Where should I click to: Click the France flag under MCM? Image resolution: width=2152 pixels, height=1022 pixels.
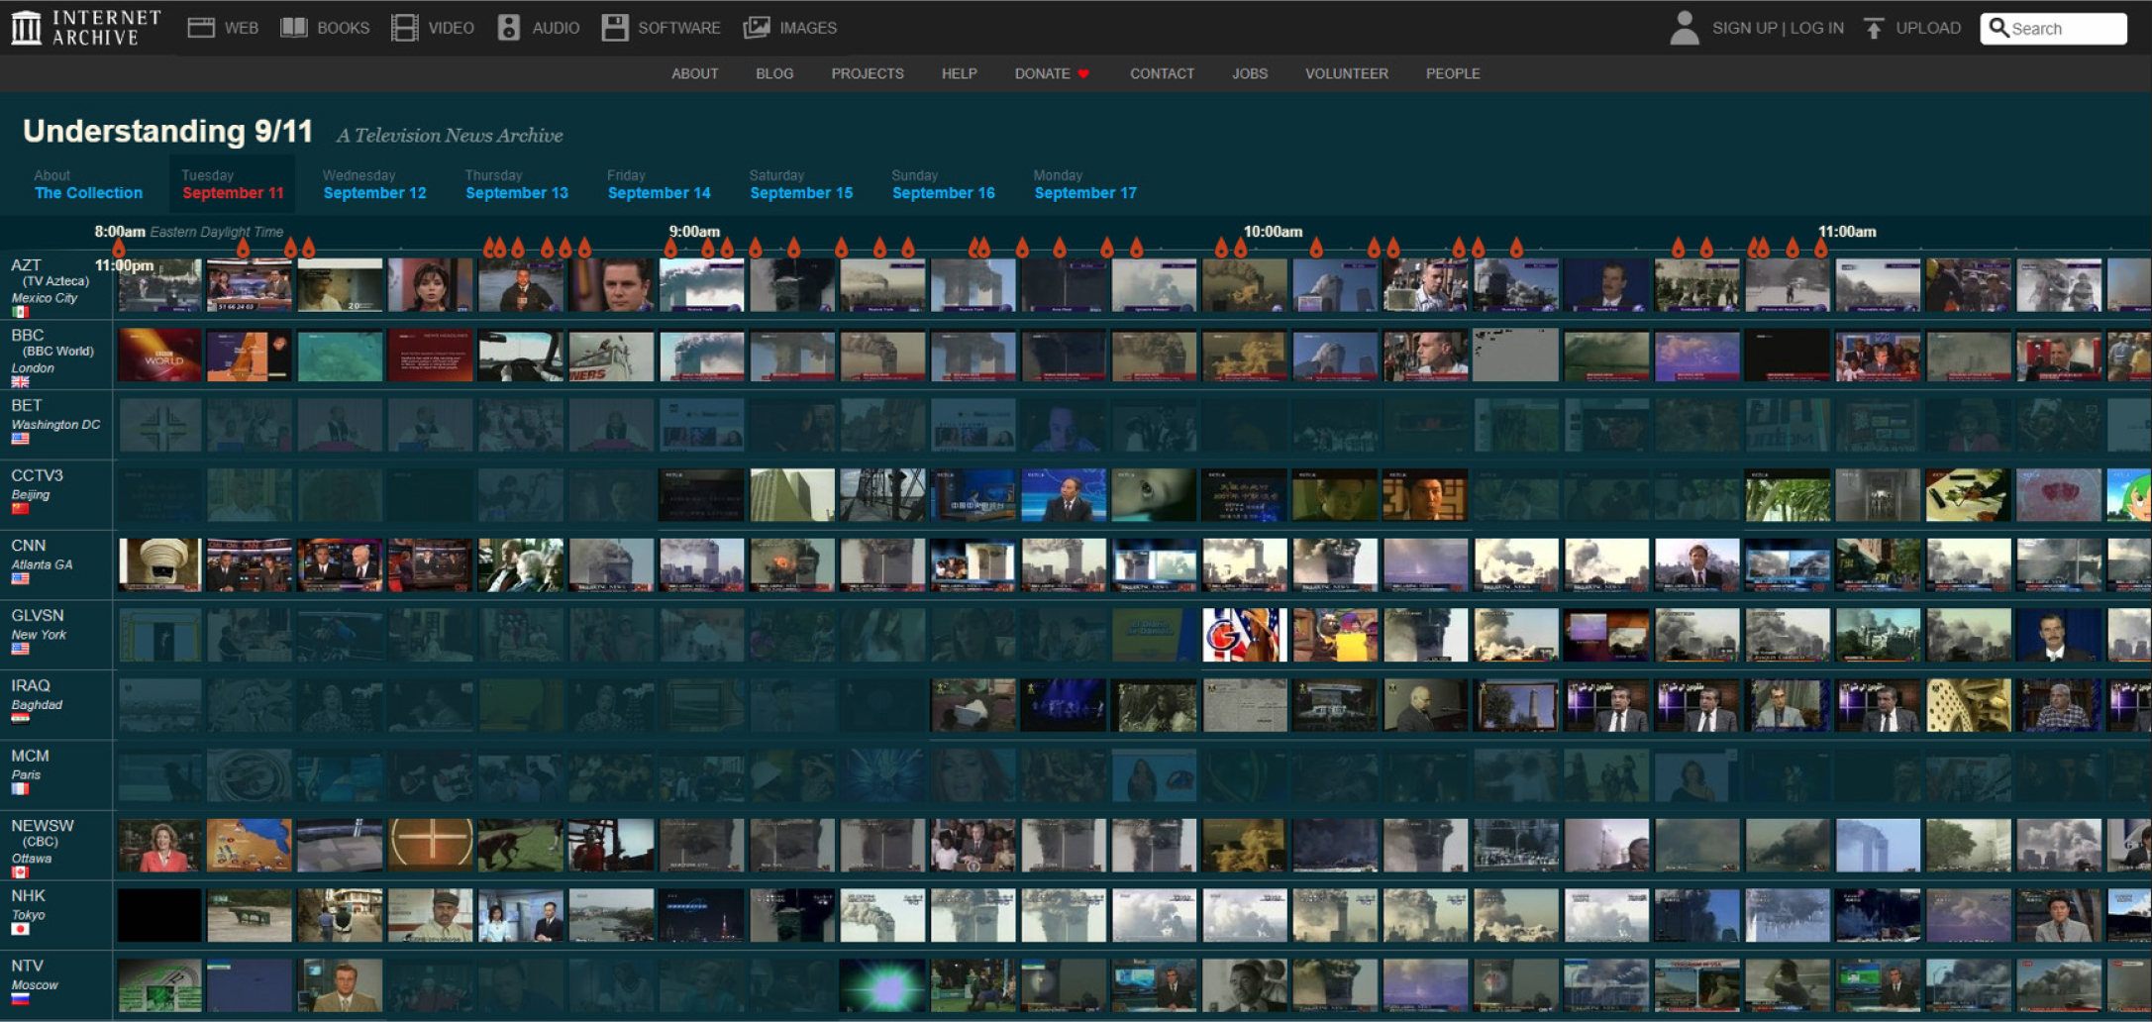point(20,789)
